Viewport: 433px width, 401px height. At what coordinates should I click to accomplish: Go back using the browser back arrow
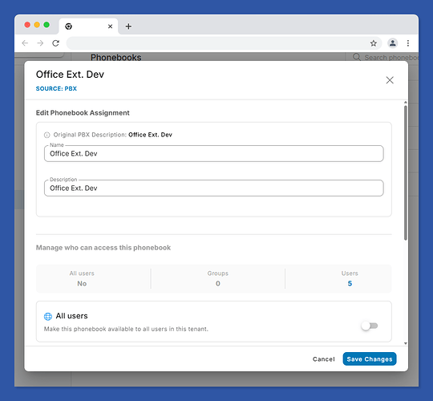(x=25, y=43)
